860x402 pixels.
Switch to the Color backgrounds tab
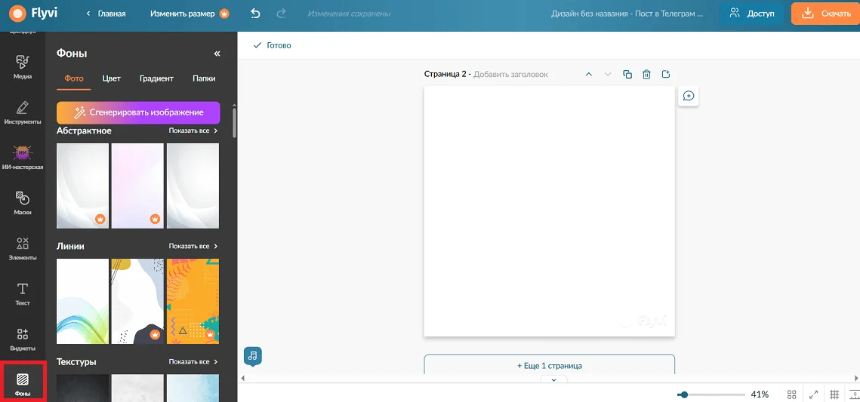point(112,78)
